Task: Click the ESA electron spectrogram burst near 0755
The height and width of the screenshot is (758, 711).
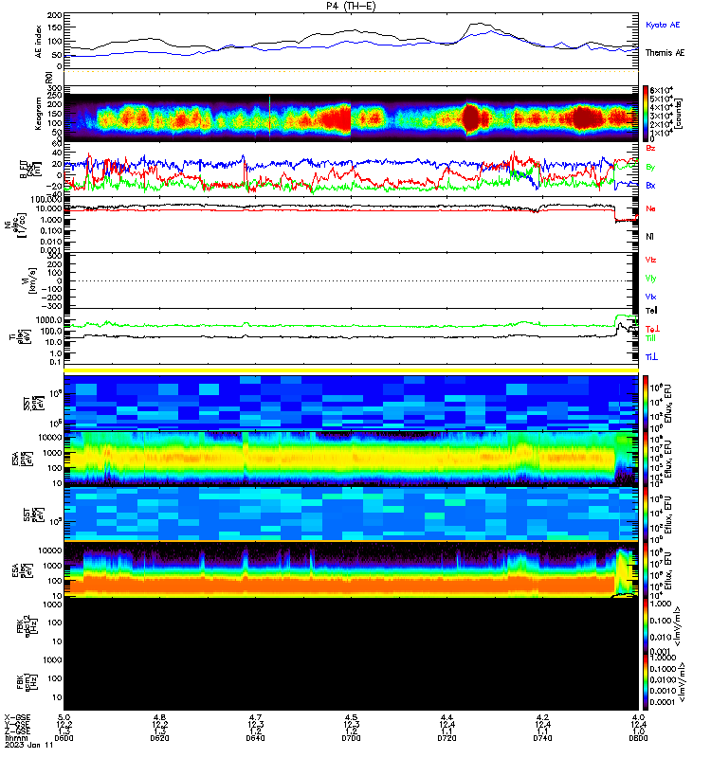Action: tap(624, 571)
